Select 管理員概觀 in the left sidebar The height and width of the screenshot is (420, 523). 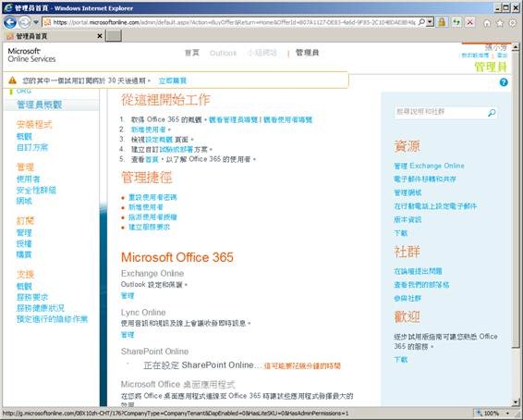[40, 105]
